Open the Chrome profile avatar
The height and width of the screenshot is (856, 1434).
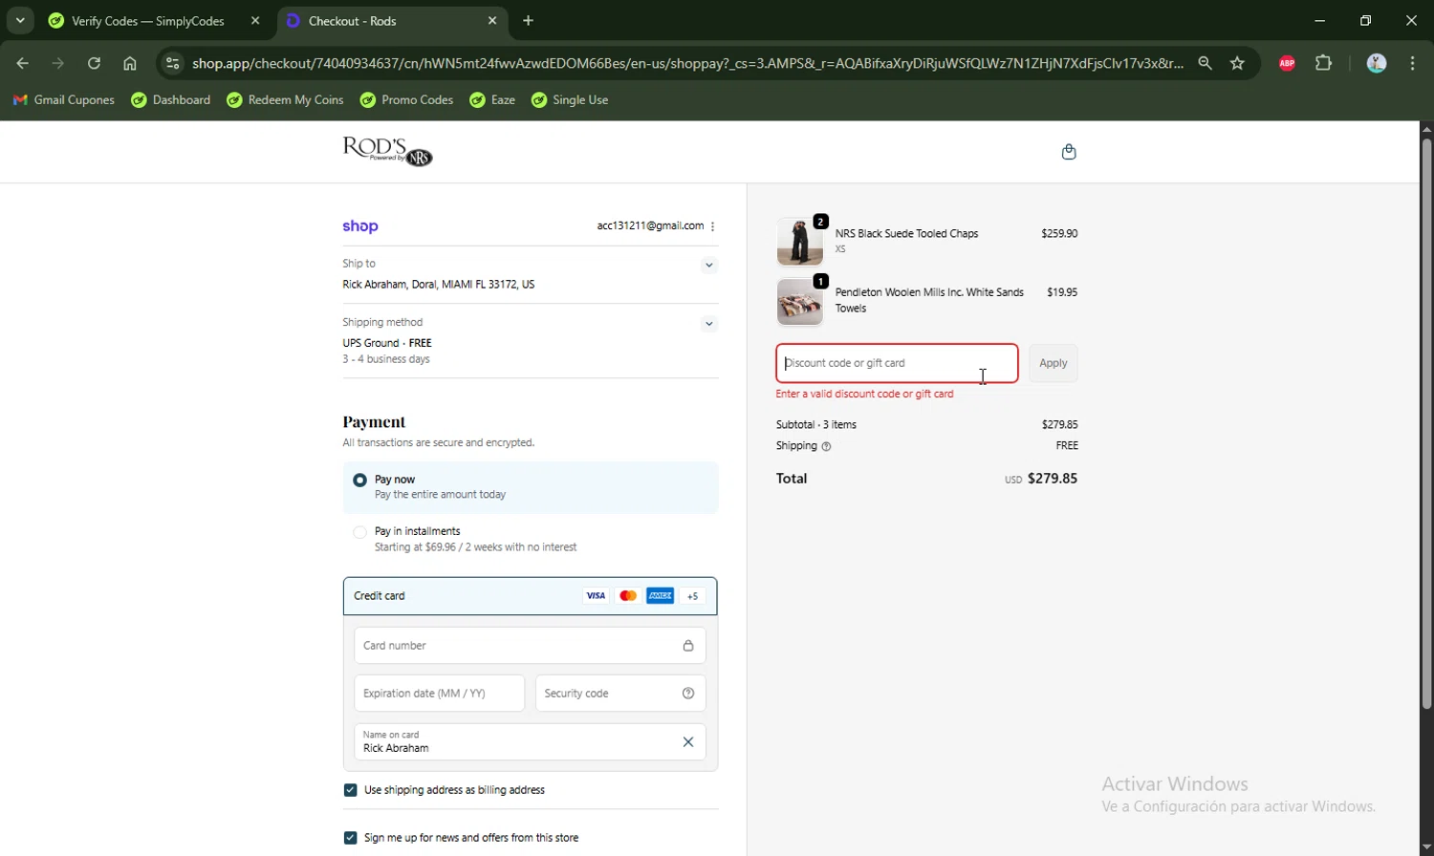(x=1377, y=64)
